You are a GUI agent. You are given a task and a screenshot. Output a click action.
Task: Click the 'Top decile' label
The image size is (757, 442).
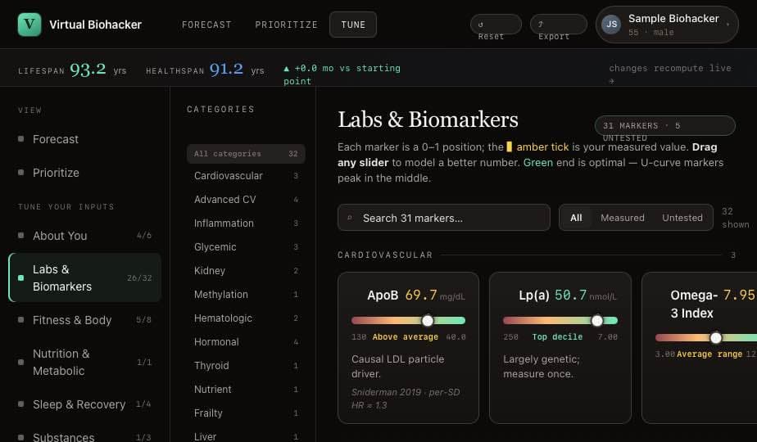click(x=557, y=336)
